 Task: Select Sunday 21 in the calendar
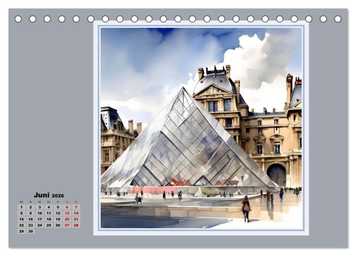pos(76,219)
